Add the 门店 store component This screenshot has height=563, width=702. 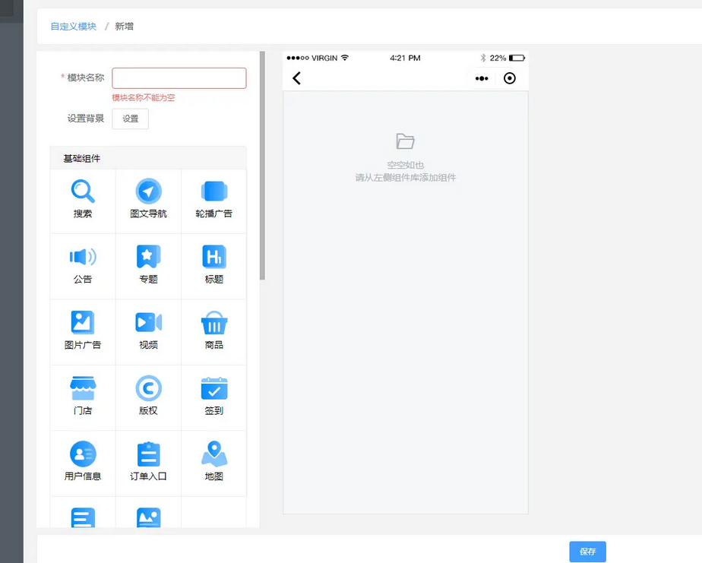tap(83, 396)
